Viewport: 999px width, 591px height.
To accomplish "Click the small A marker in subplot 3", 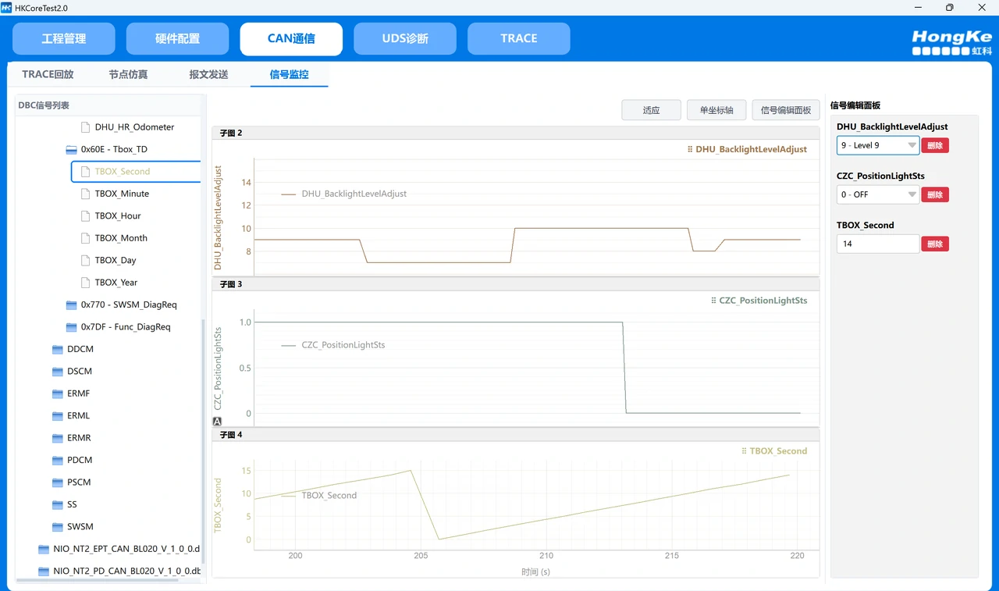I will pos(217,422).
